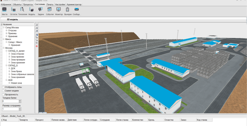Viewport: 247px width, 126px height.
Task: Open the Модель toolbar icon
Action: pos(31,10)
